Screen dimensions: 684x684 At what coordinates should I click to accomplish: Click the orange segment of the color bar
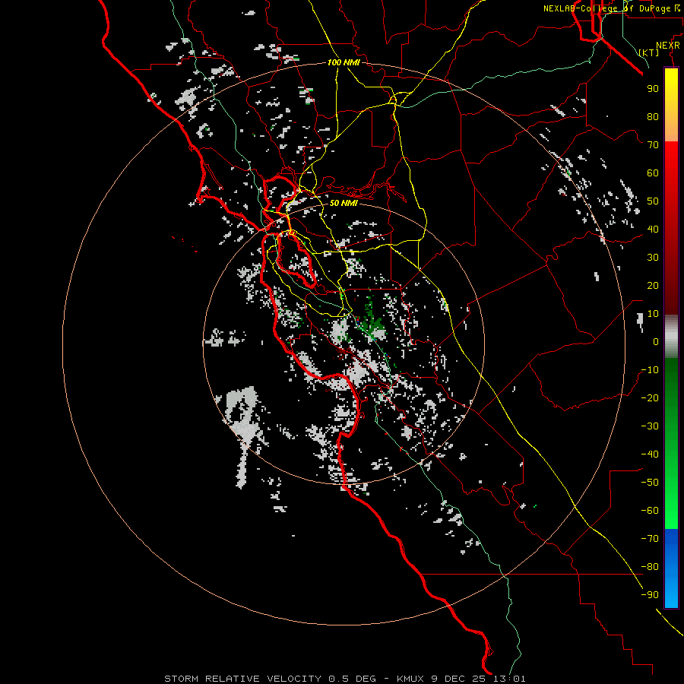click(x=671, y=128)
